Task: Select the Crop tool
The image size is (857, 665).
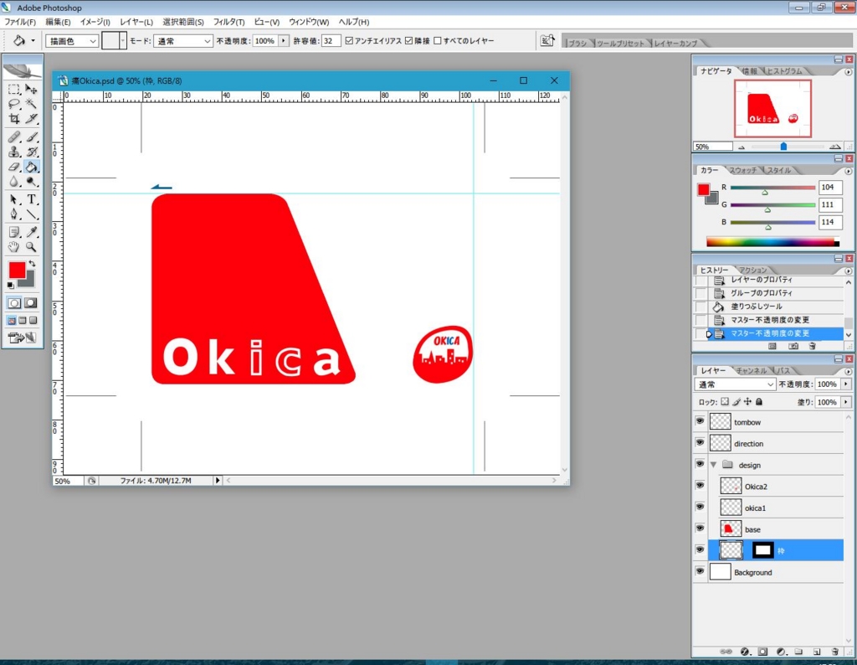Action: point(14,119)
